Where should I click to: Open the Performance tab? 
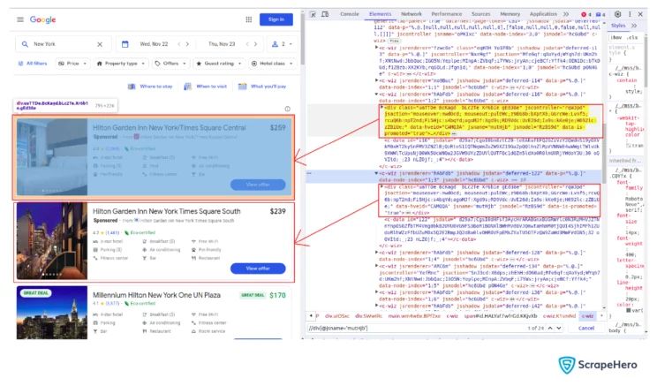[x=447, y=14]
